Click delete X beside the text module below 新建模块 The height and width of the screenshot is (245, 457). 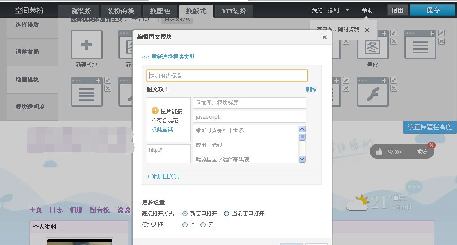click(x=108, y=88)
